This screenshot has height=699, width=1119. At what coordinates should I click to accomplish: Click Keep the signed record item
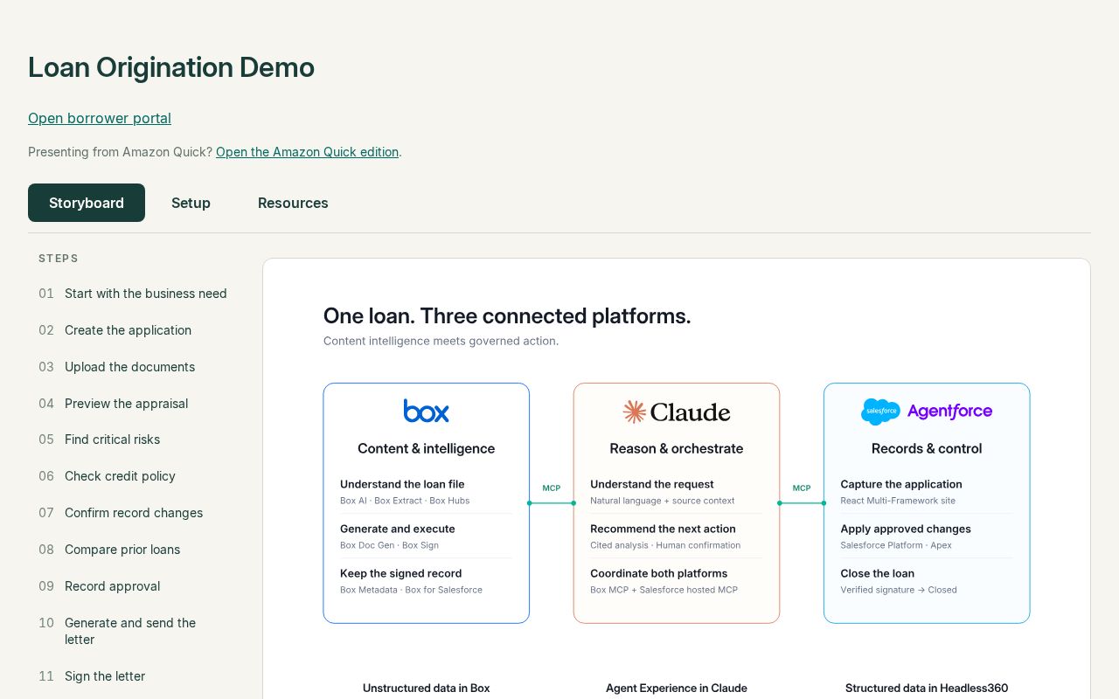point(401,573)
